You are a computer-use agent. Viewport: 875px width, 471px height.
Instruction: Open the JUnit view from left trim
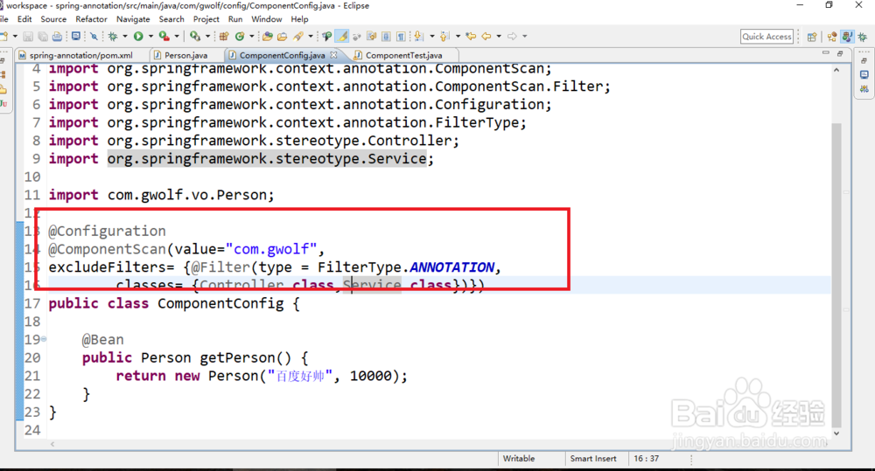pos(3,104)
